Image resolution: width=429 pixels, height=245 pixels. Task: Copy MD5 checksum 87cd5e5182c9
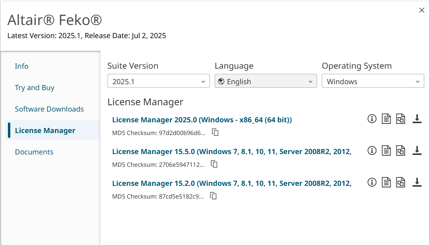coord(213,196)
